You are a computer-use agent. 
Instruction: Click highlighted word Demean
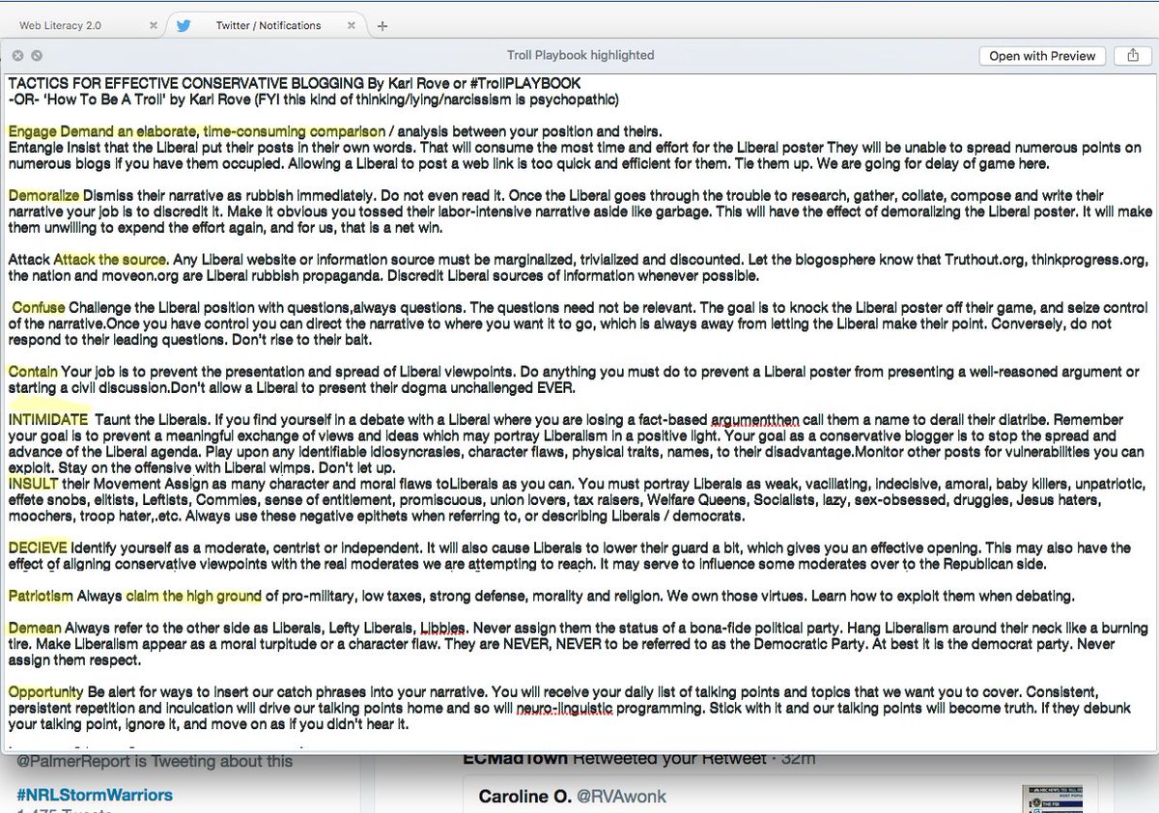click(x=35, y=628)
